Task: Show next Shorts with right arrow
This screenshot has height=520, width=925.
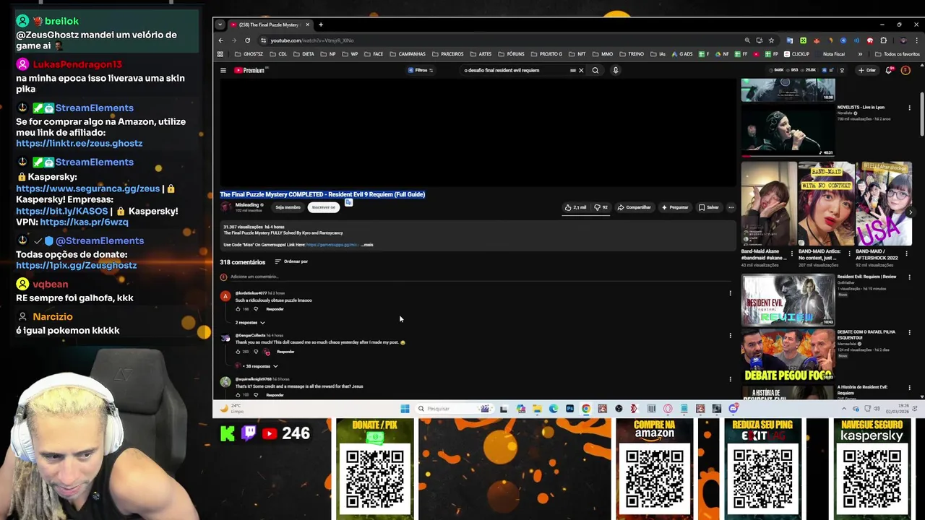Action: click(911, 212)
